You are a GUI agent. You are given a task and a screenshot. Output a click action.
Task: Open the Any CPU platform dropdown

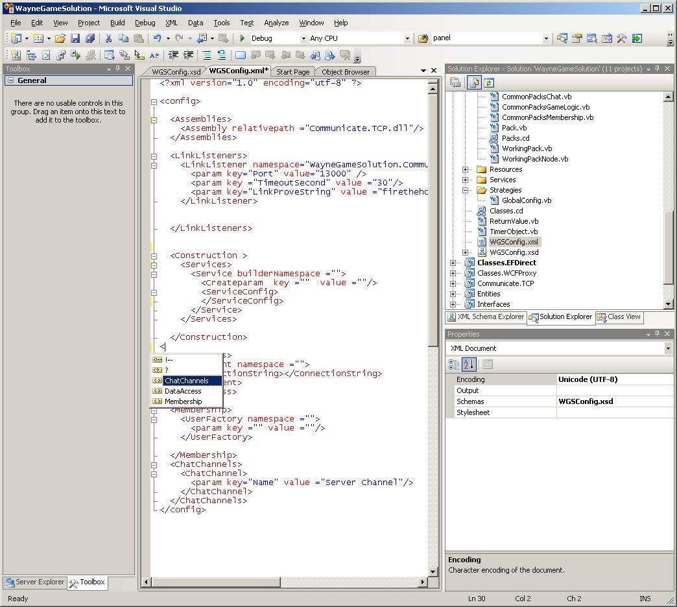407,38
